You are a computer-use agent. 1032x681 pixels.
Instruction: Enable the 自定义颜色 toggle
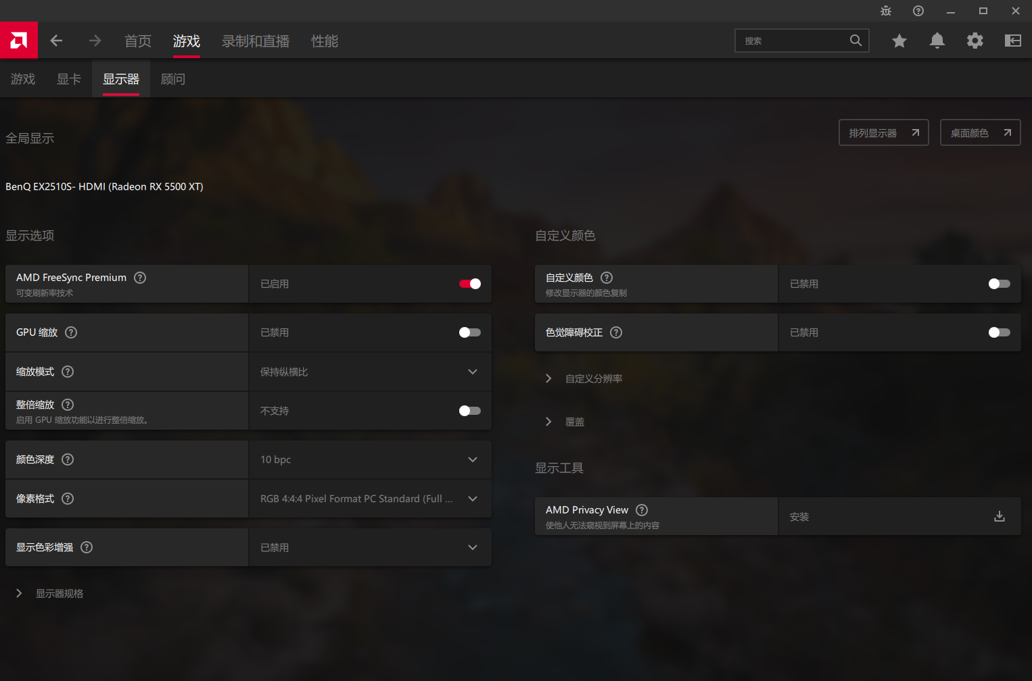1000,284
